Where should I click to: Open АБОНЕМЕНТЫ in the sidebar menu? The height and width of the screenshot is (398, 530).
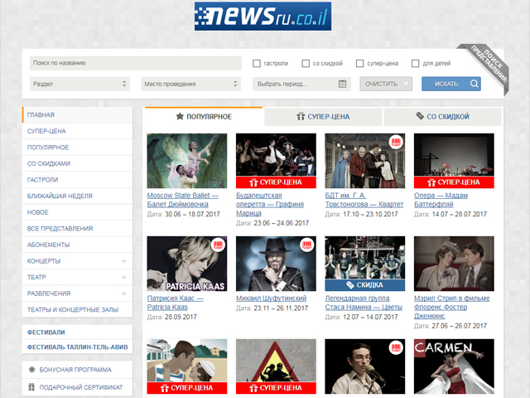click(x=77, y=245)
